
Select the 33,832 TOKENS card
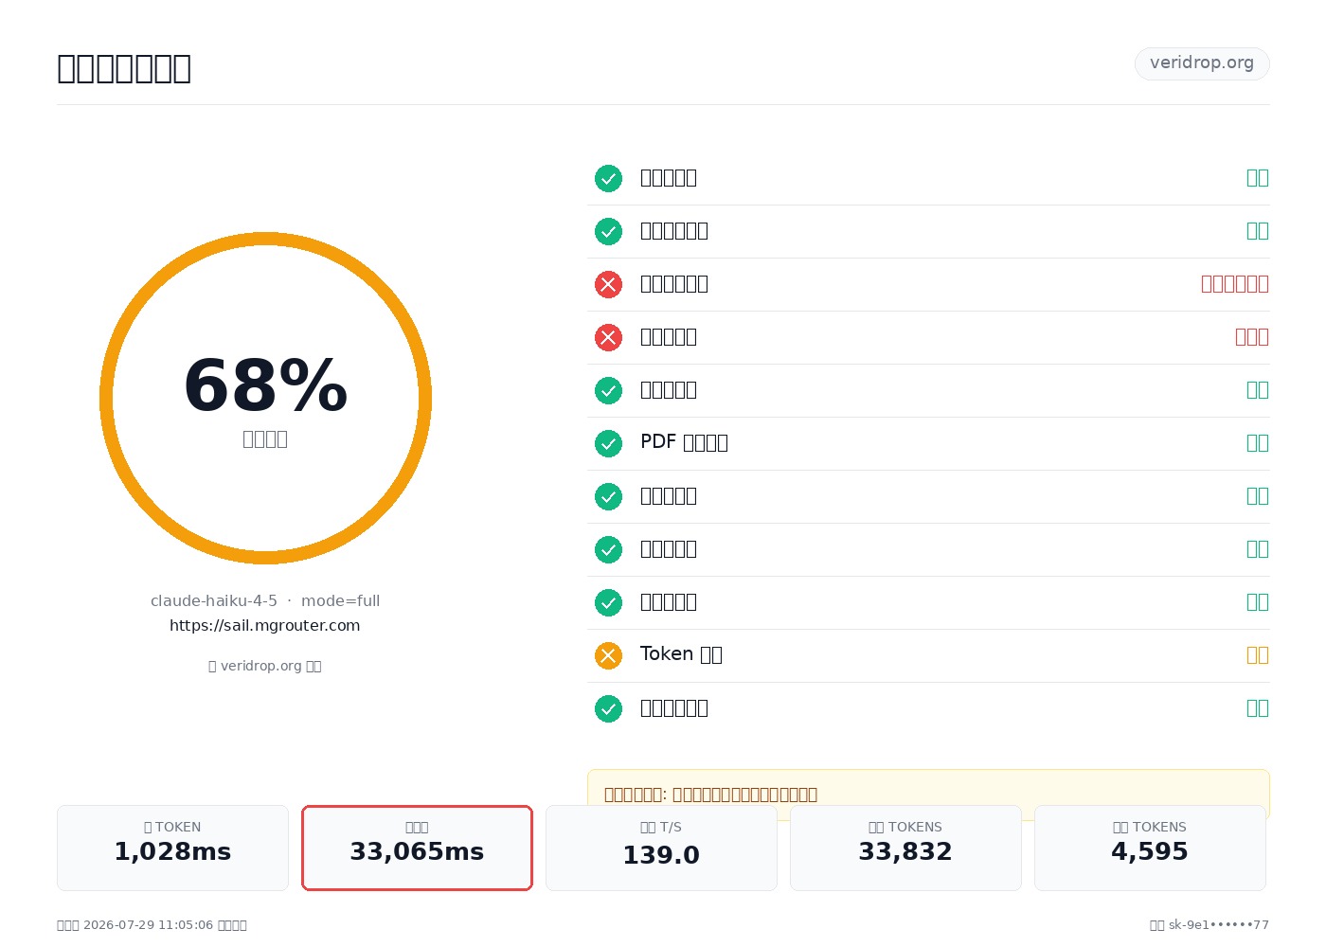[905, 848]
